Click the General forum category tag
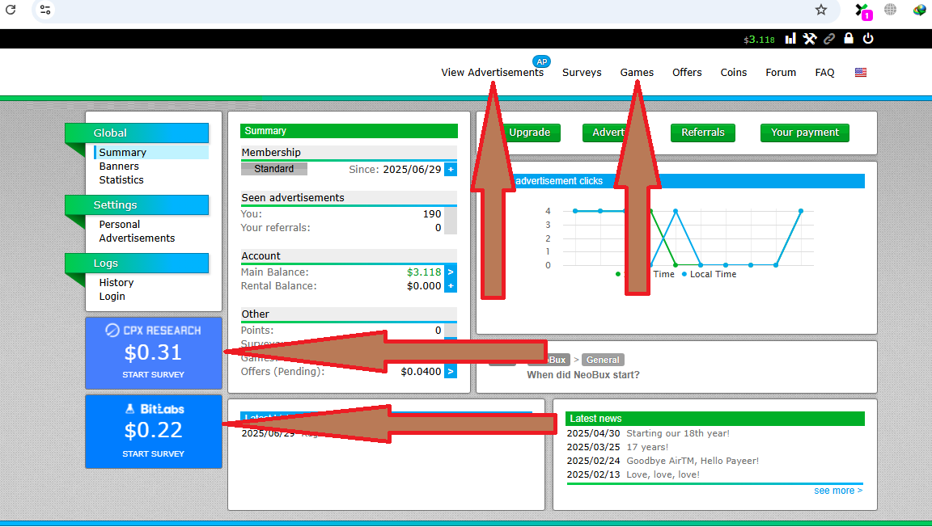 click(603, 360)
